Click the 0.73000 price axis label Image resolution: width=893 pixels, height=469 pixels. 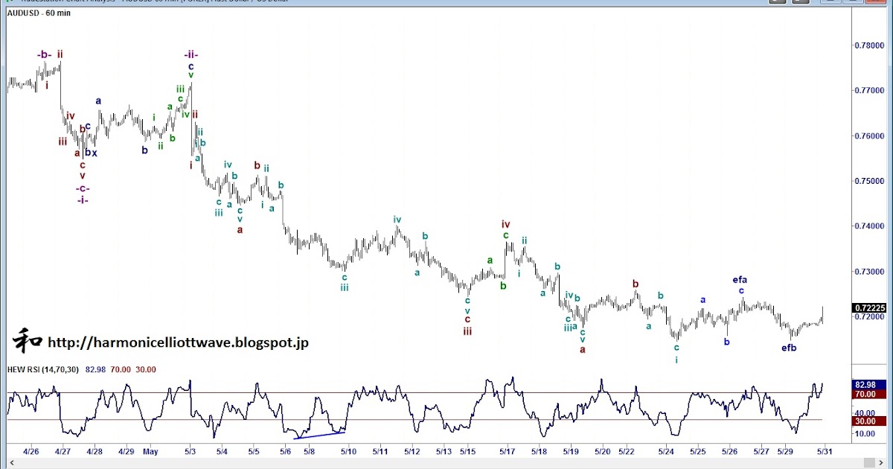pyautogui.click(x=868, y=272)
